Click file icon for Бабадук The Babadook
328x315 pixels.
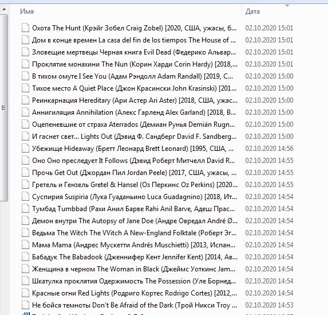pos(26,257)
